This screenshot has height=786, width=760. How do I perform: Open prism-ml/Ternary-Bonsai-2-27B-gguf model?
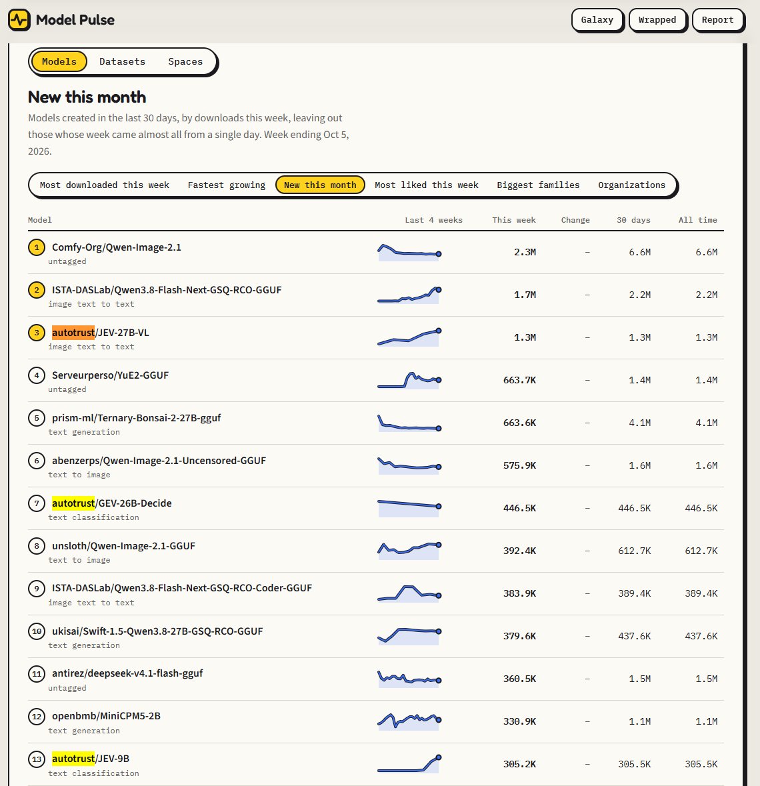137,417
